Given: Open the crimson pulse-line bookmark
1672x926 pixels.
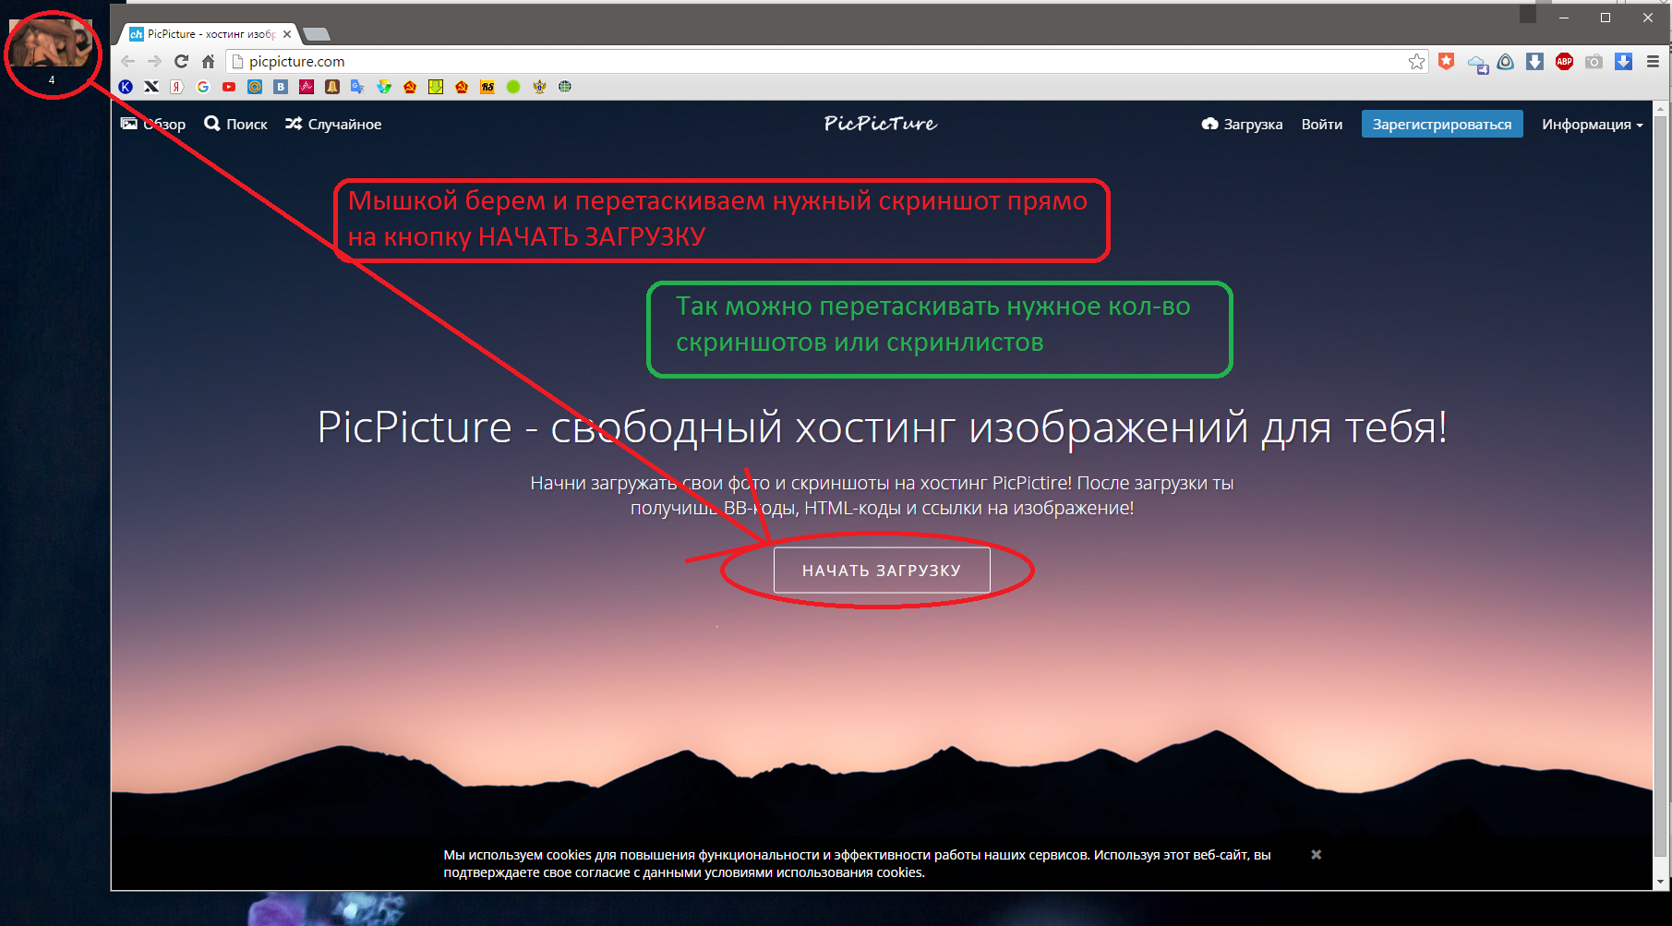Looking at the screenshot, I should pyautogui.click(x=307, y=87).
